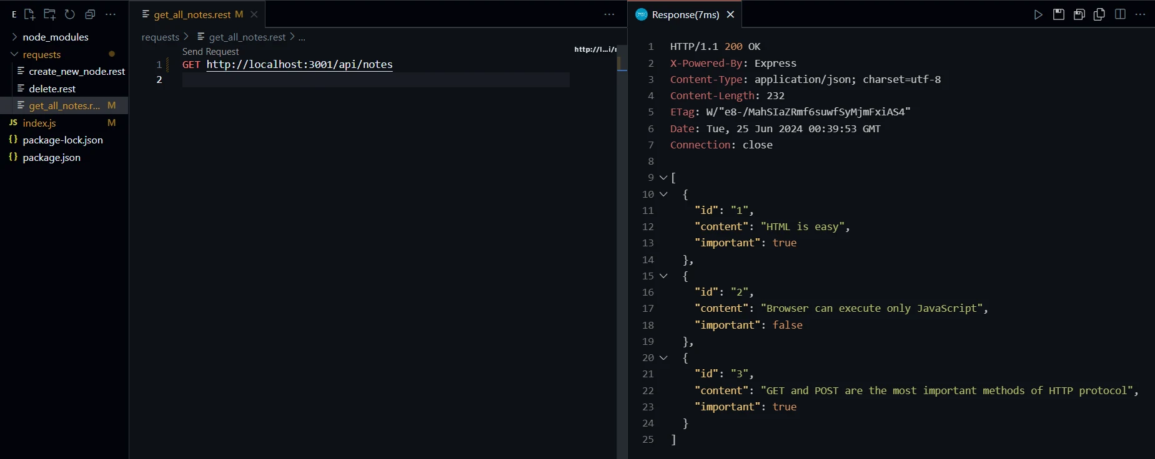Click line number 25 in response gutter

(x=648, y=440)
